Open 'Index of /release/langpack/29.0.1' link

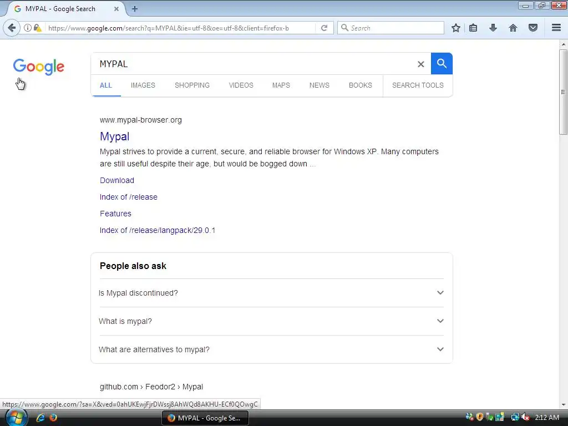[158, 230]
